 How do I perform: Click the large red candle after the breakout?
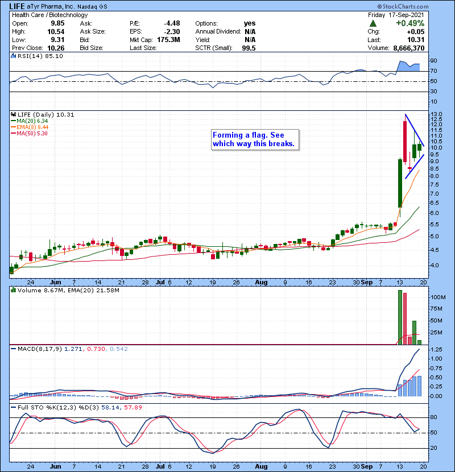(x=405, y=142)
